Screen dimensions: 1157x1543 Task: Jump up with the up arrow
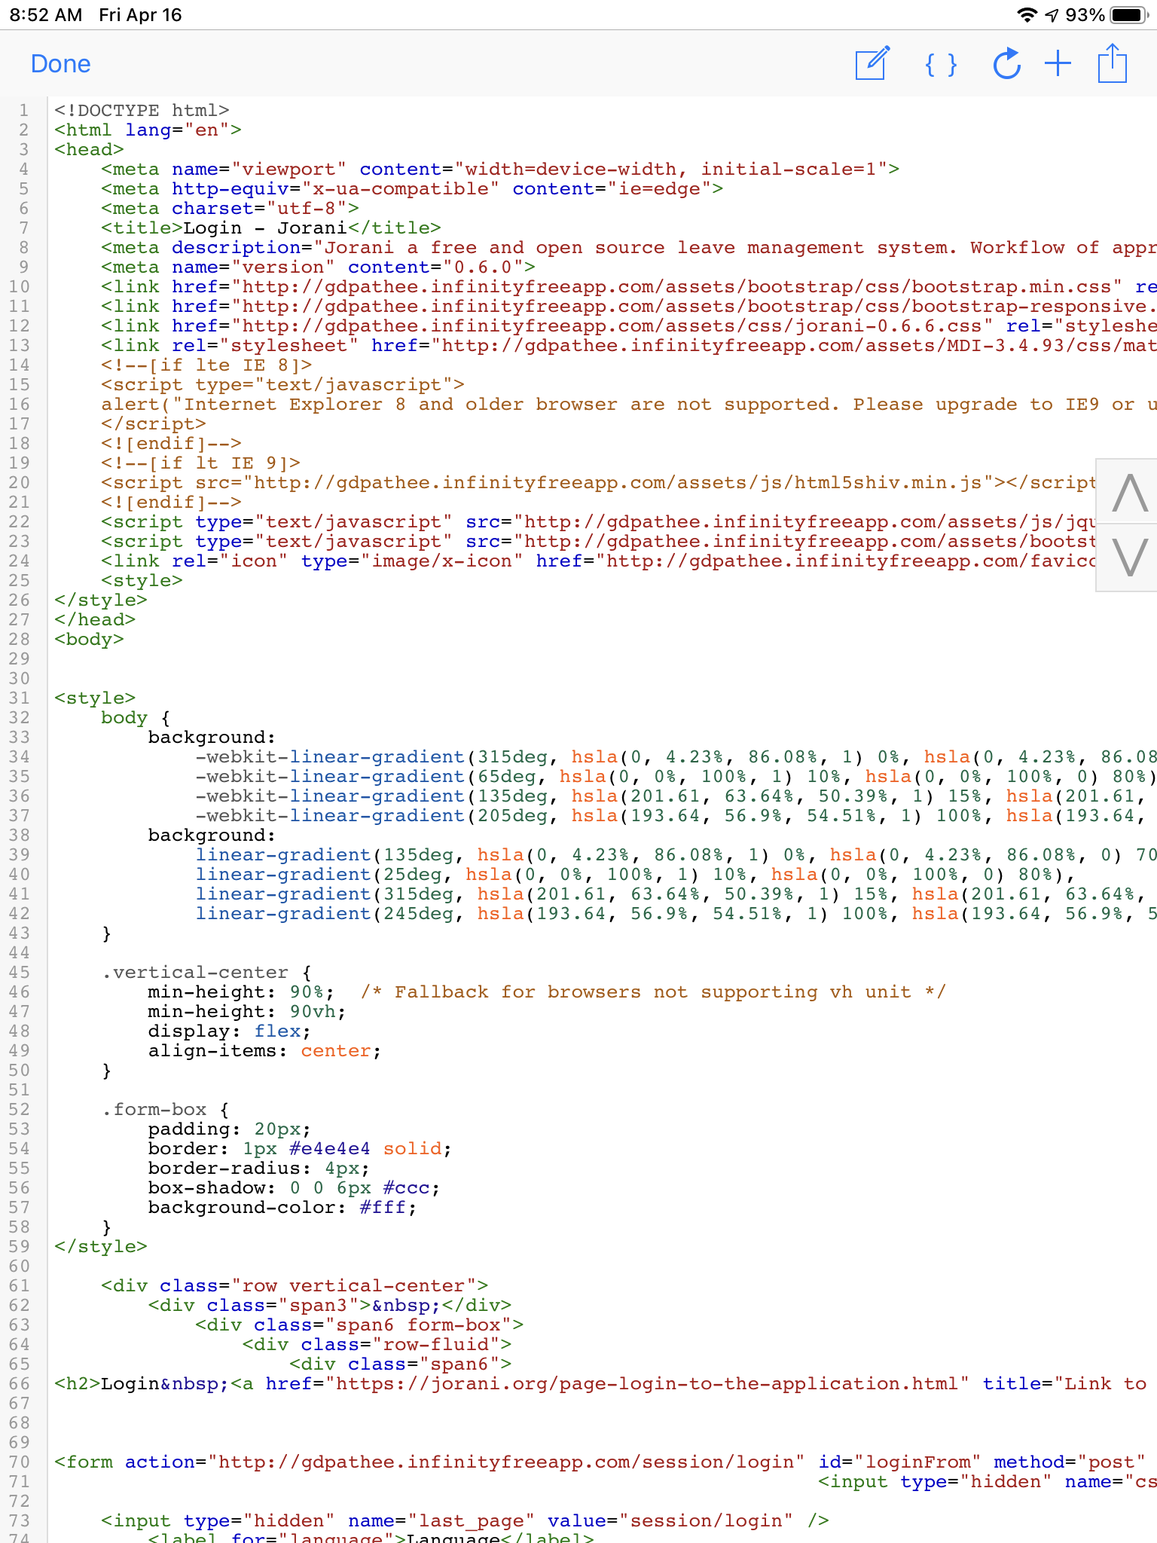pos(1129,492)
